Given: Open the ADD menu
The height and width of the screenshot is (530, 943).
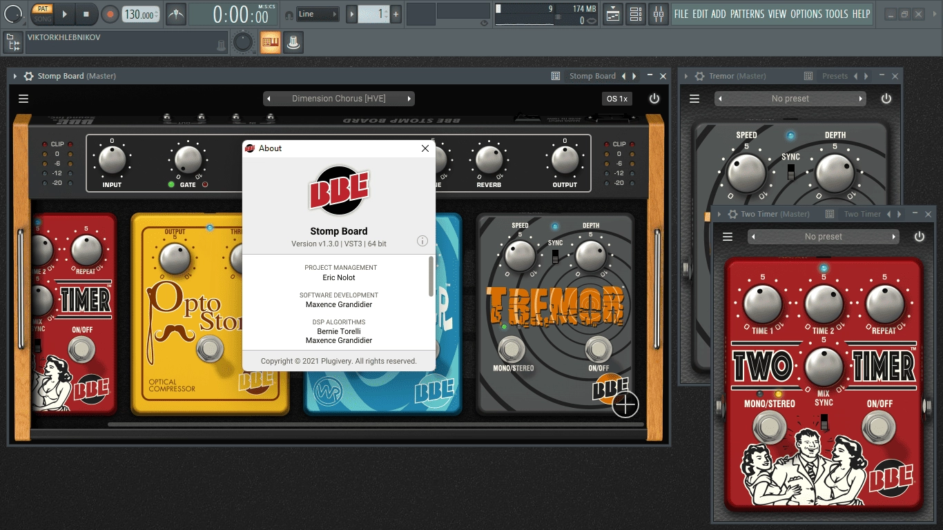Looking at the screenshot, I should pos(719,14).
